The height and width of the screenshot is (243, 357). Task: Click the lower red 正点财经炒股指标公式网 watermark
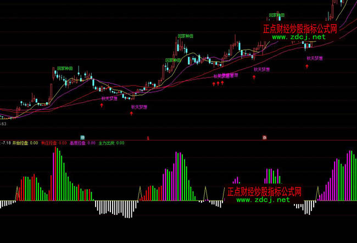point(264,191)
